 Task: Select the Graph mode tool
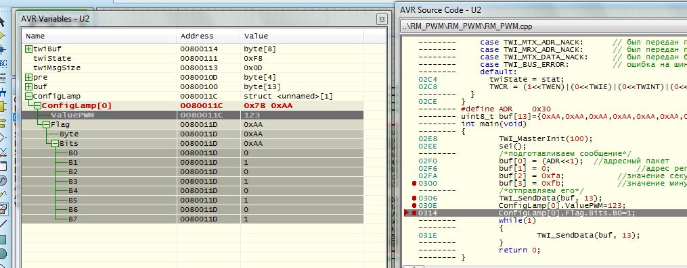3,152
